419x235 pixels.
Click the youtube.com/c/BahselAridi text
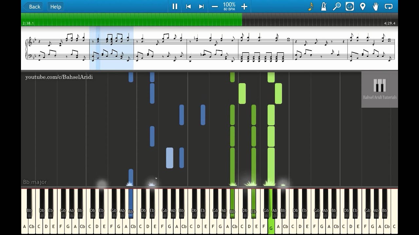point(59,77)
